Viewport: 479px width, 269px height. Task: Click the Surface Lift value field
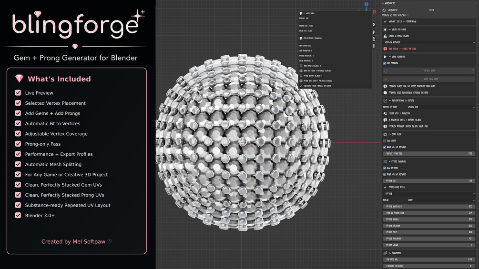coord(429,259)
